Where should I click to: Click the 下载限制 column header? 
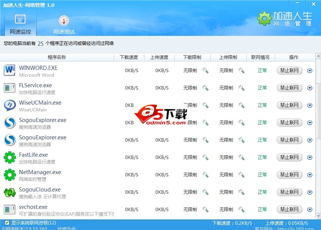click(x=192, y=57)
